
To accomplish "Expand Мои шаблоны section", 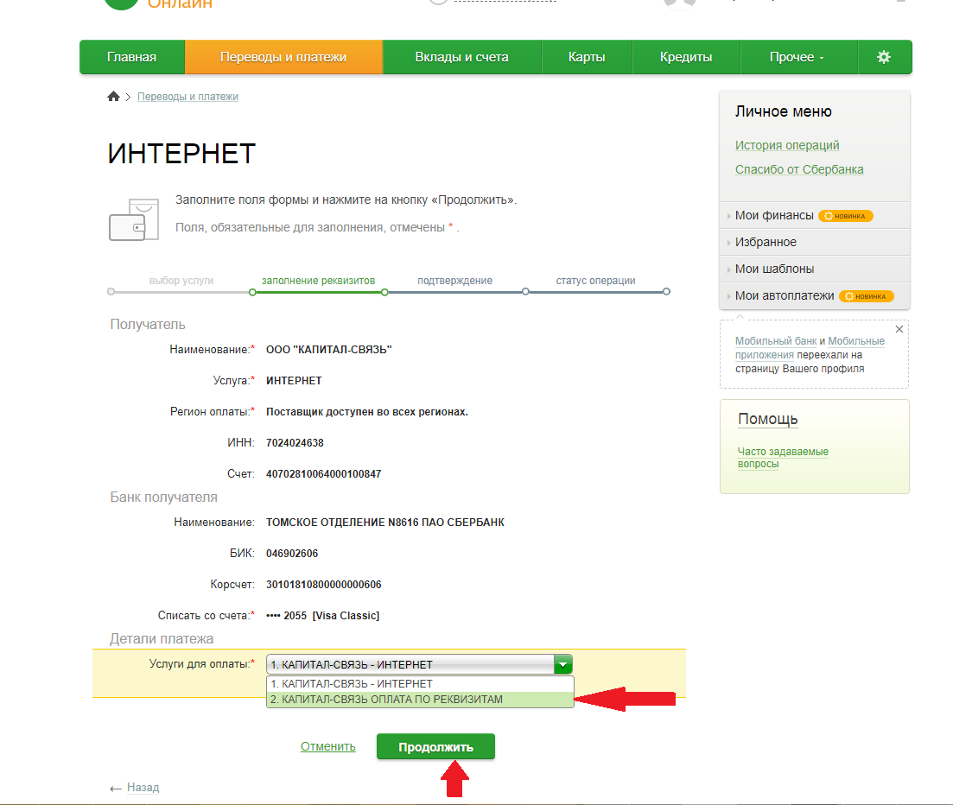I will click(x=774, y=269).
